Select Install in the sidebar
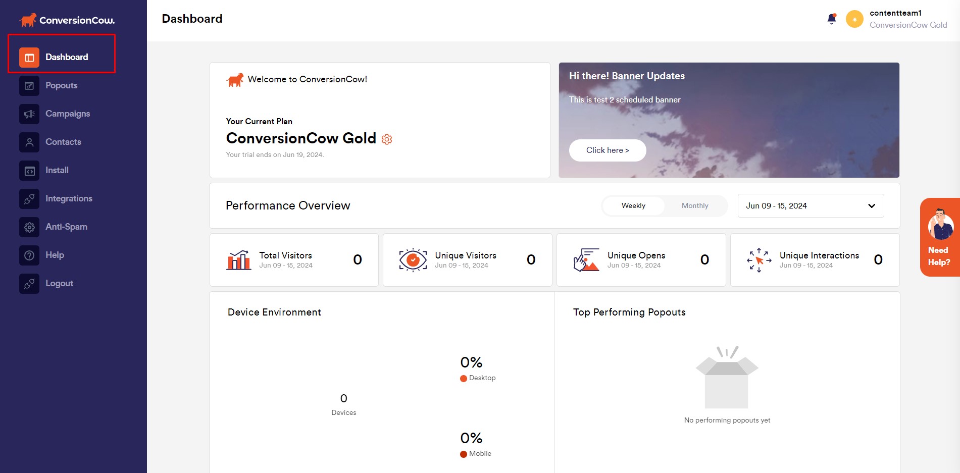Viewport: 960px width, 473px height. 57,170
